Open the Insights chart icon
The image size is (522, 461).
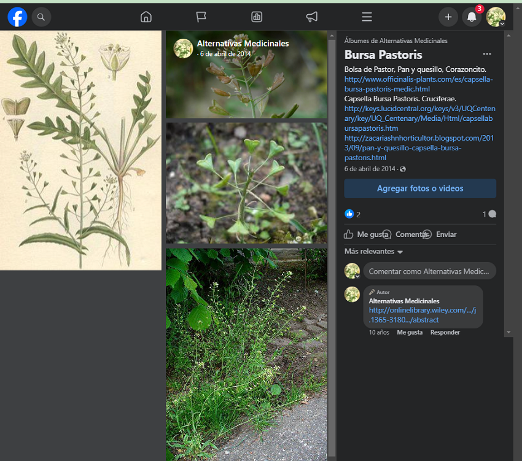click(257, 17)
